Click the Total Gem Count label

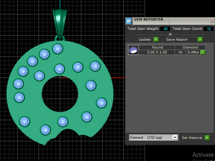187,29
